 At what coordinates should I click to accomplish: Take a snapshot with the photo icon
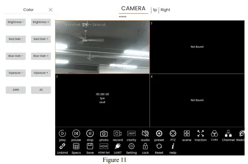coord(104,134)
